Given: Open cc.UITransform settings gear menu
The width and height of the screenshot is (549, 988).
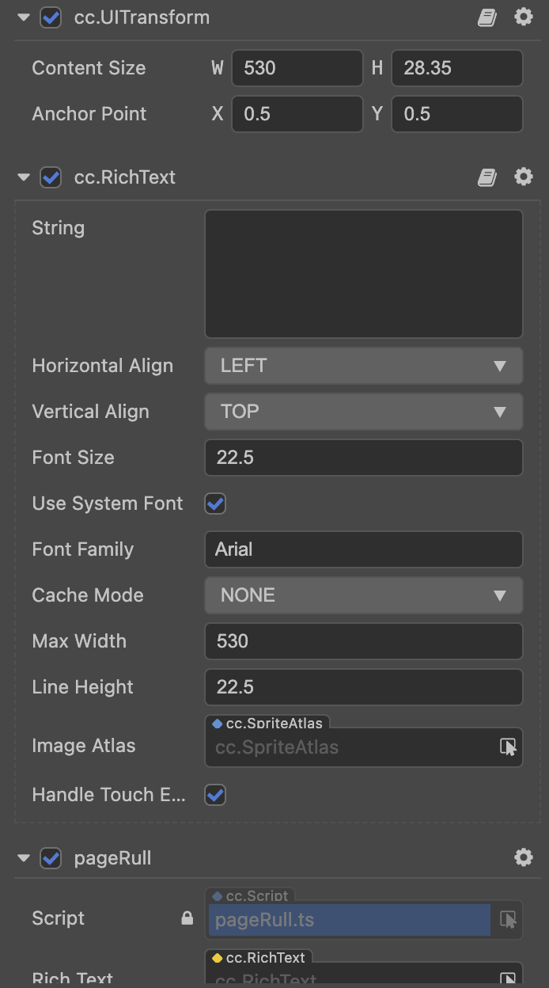Looking at the screenshot, I should tap(524, 17).
